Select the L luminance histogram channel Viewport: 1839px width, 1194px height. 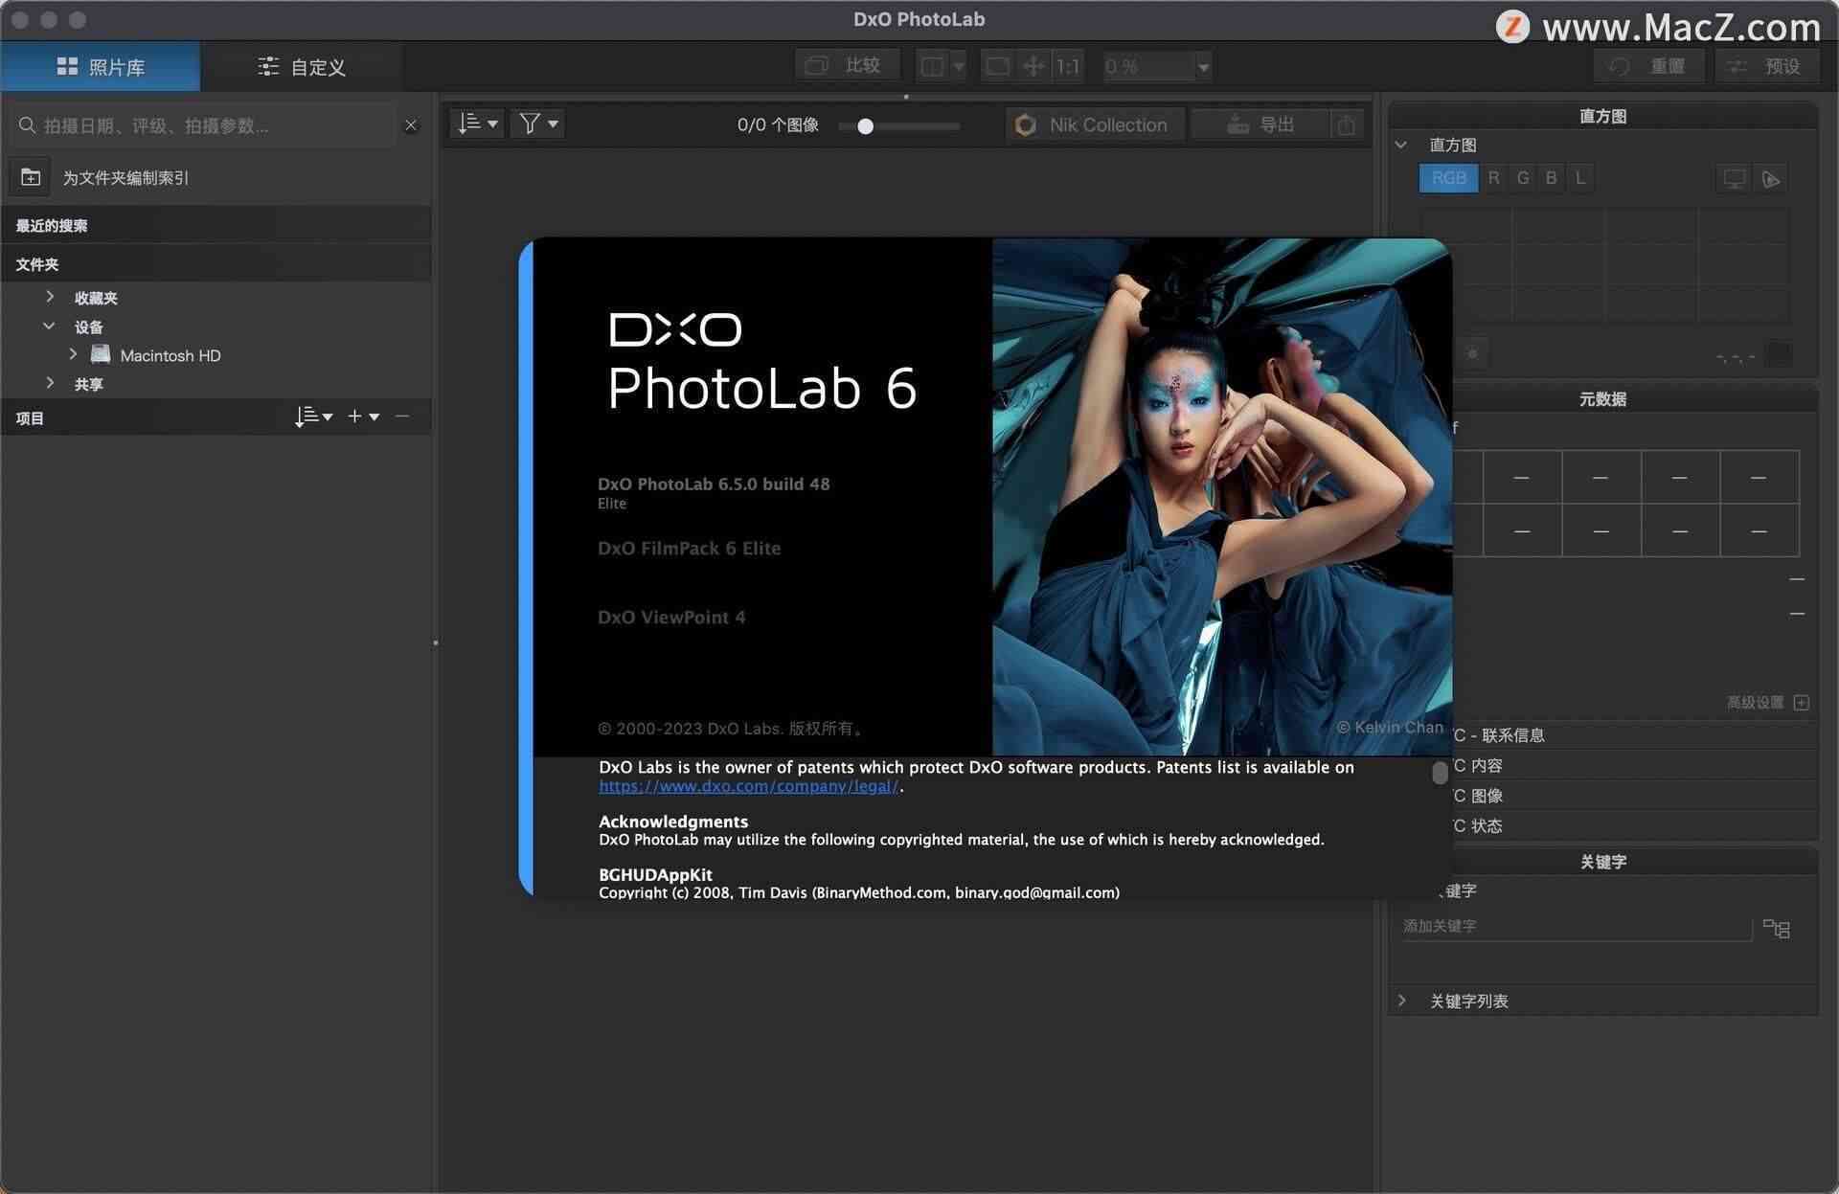1580,178
